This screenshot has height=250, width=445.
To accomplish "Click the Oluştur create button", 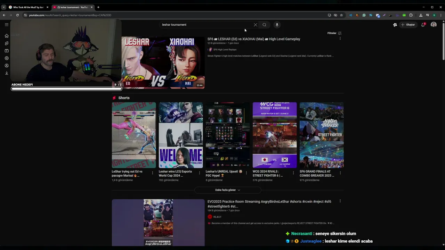I will (x=408, y=25).
